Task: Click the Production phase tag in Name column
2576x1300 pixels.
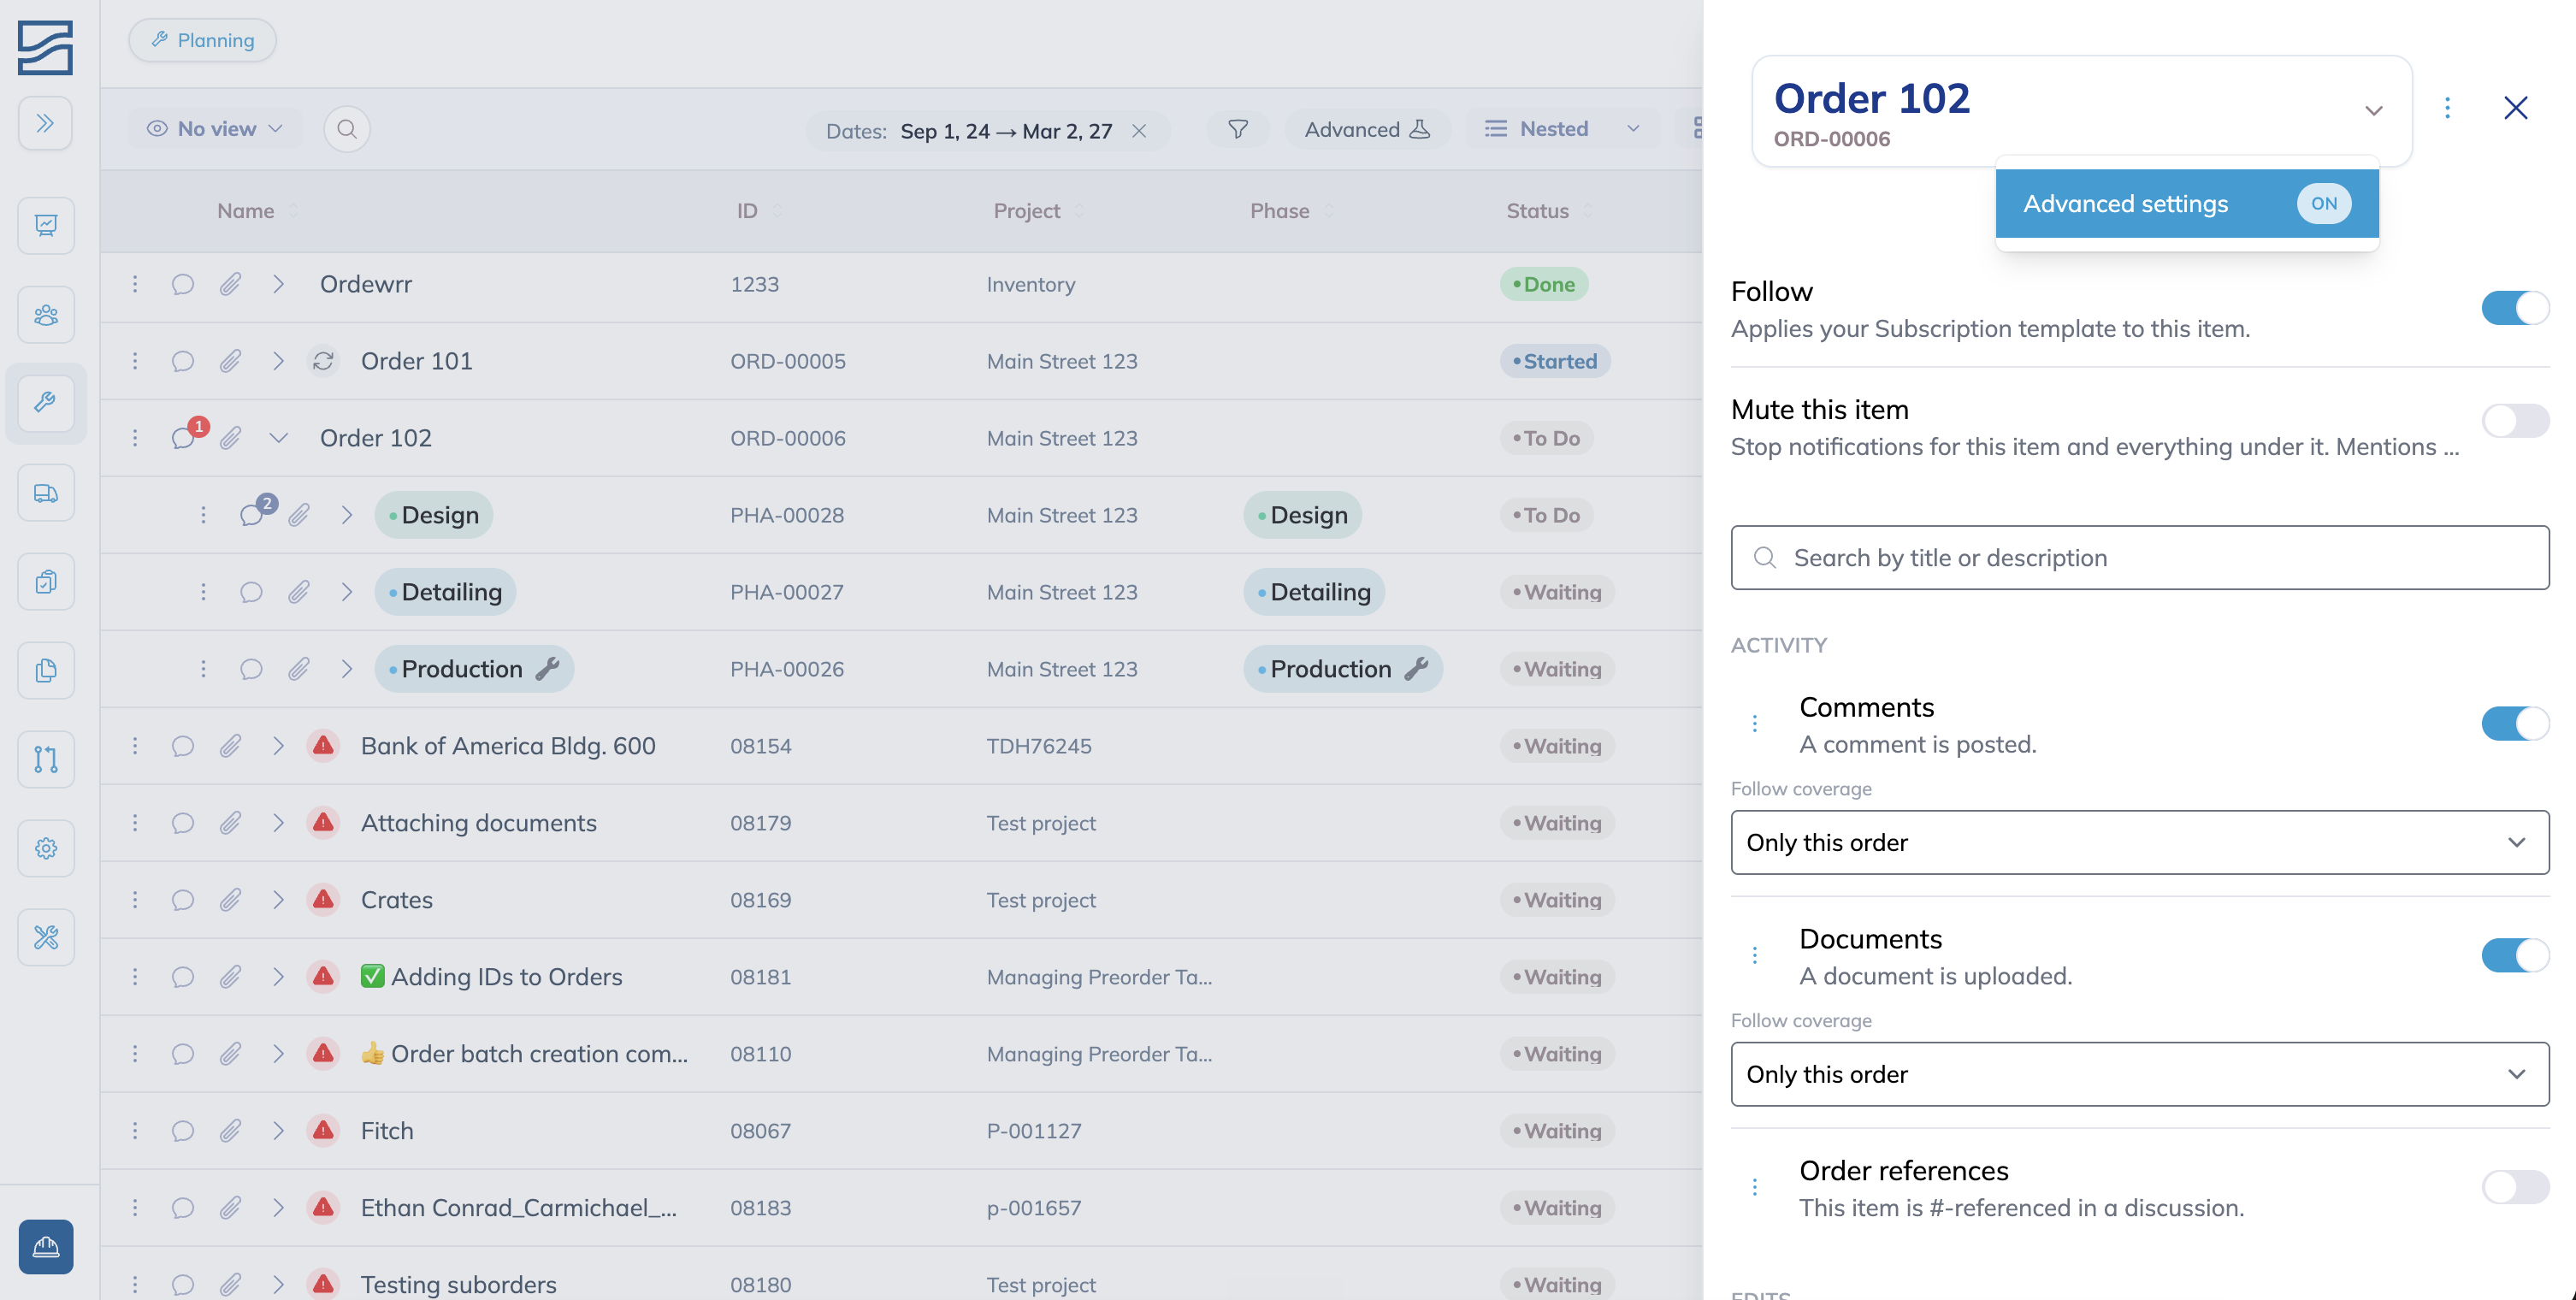Action: coord(474,669)
